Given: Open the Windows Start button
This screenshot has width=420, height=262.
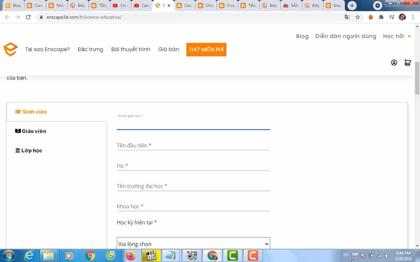Looking at the screenshot, I should click(9, 255).
